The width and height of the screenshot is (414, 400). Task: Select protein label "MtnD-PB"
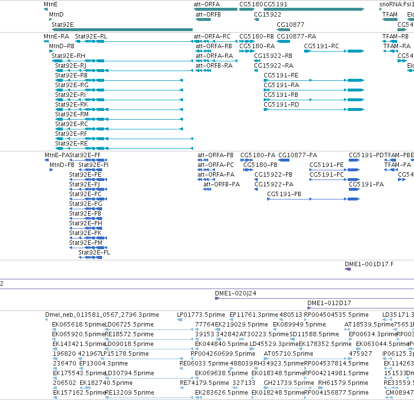click(x=62, y=165)
